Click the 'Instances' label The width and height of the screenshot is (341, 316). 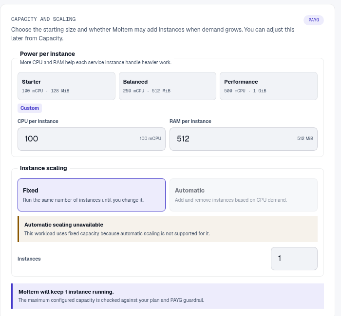(29, 259)
